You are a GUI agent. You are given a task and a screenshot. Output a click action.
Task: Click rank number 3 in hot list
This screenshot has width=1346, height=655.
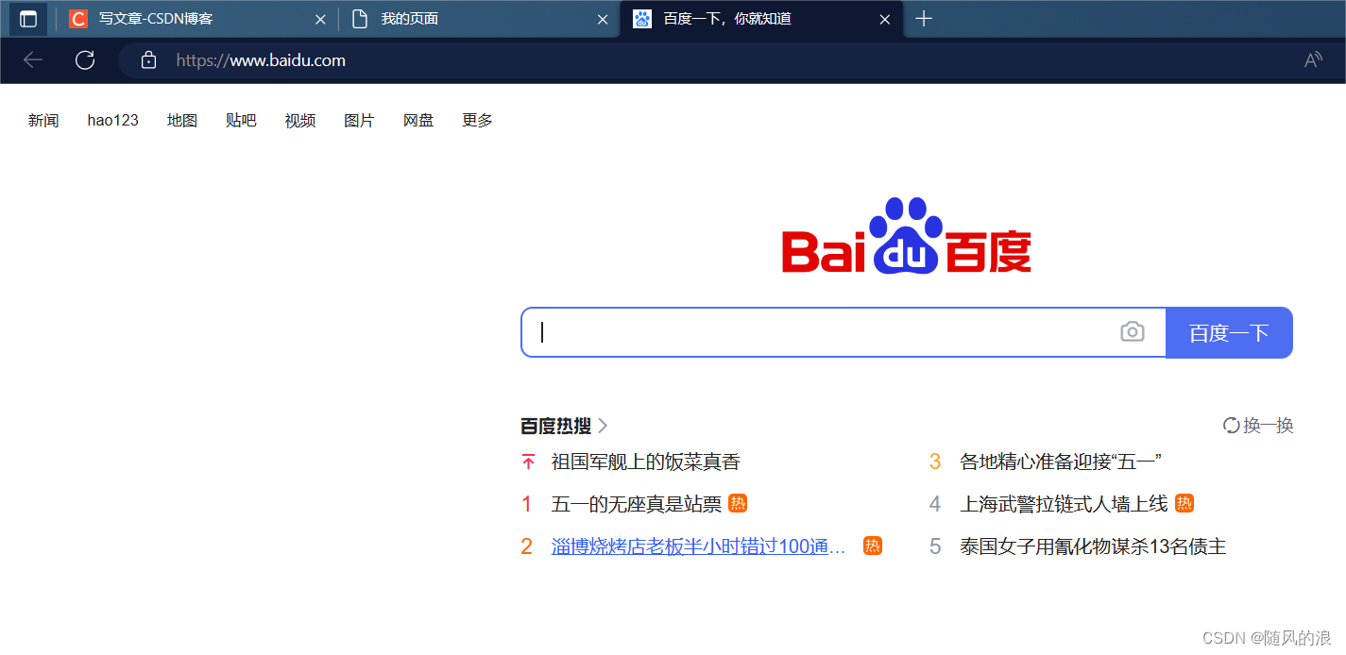(935, 462)
